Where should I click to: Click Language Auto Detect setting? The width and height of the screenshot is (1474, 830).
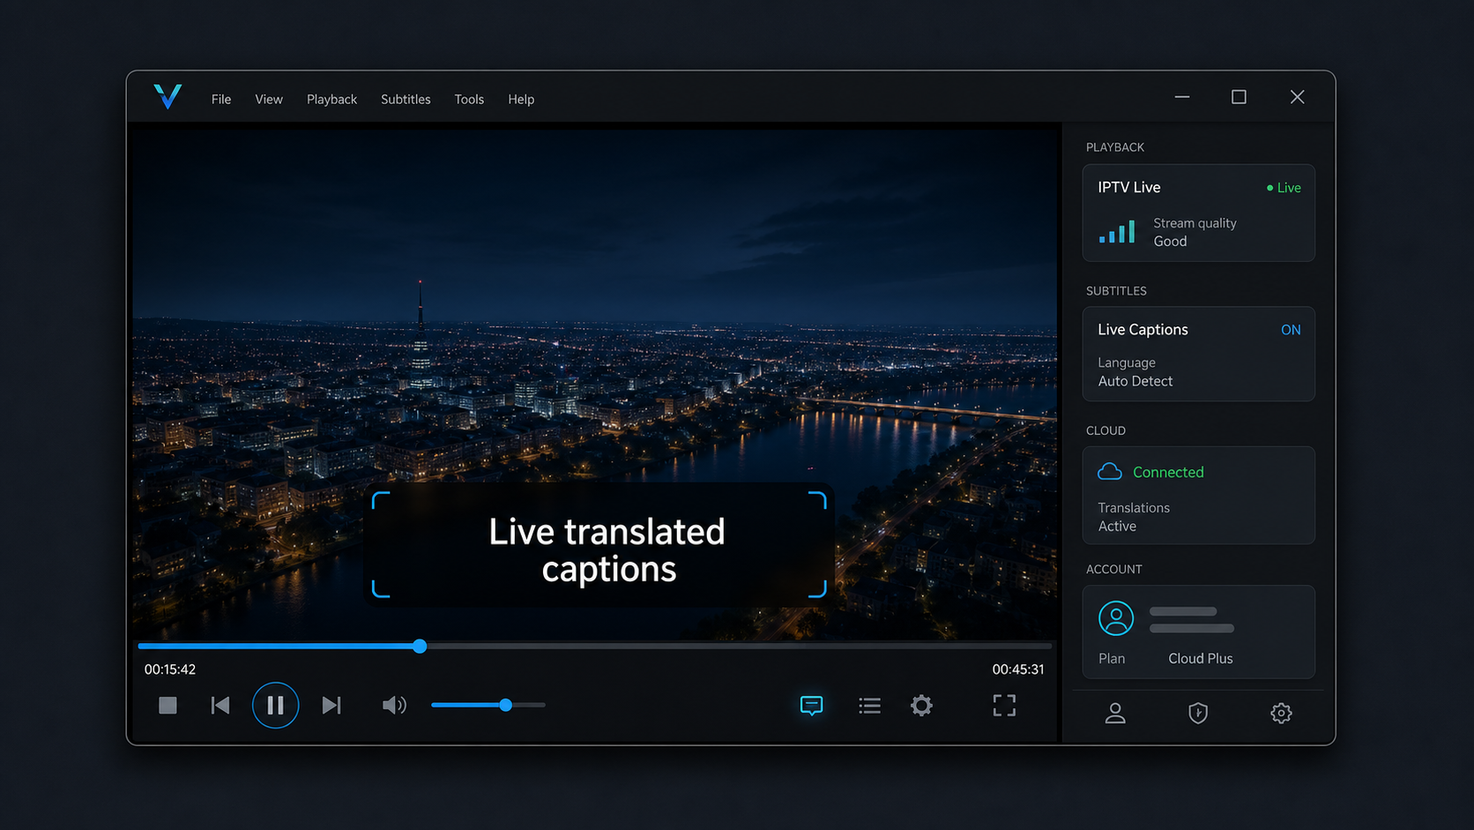pos(1135,372)
